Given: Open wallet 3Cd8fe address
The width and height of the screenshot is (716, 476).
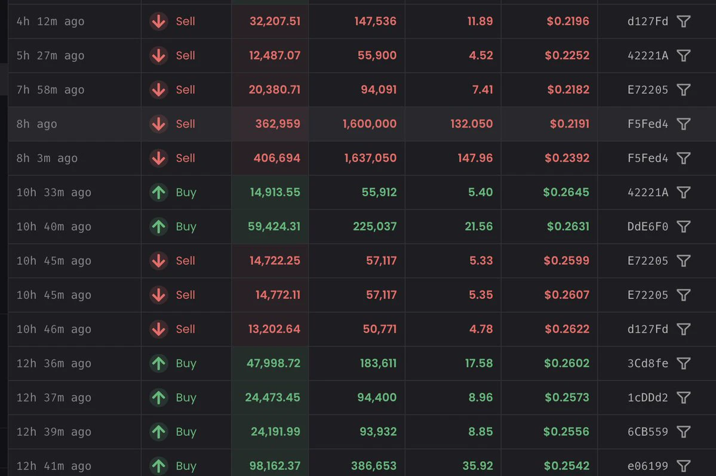Looking at the screenshot, I should pyautogui.click(x=647, y=363).
